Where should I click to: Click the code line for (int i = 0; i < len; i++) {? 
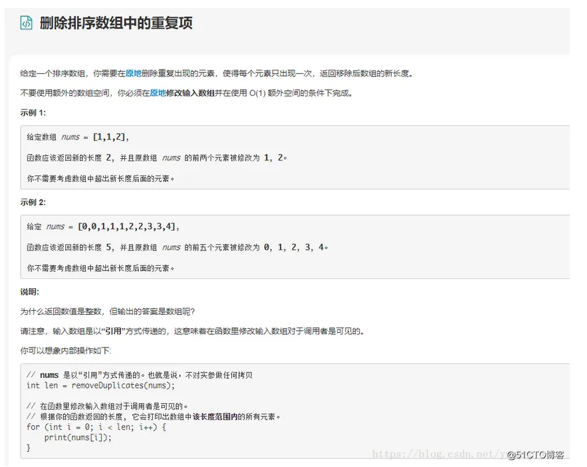point(96,427)
